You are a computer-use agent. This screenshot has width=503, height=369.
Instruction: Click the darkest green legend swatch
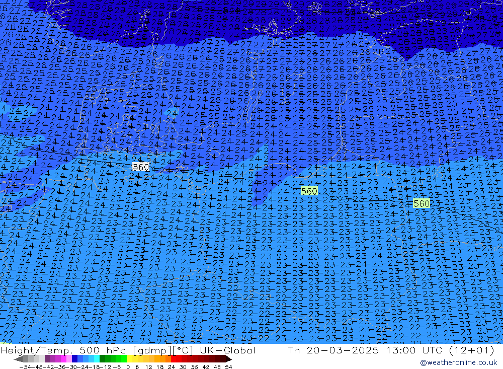102,359
